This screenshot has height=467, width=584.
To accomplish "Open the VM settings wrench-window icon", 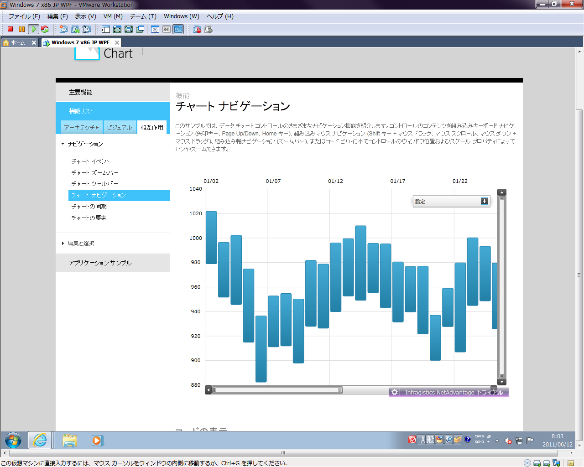I will 155,29.
